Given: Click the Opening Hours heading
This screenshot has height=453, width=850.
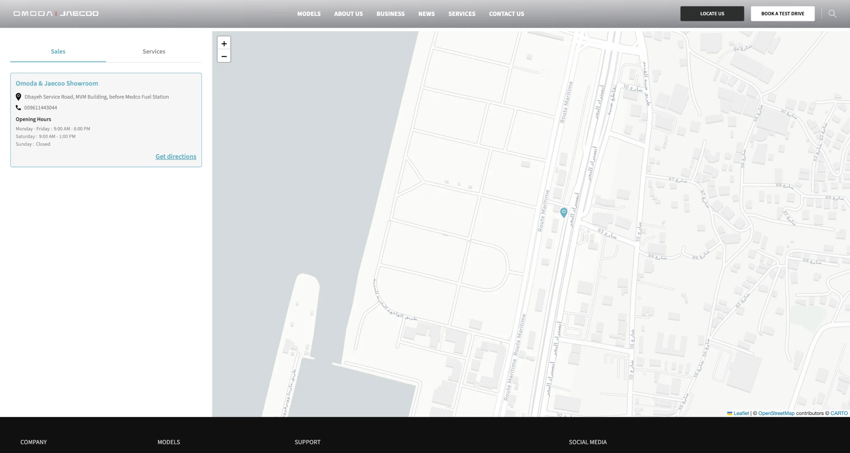Looking at the screenshot, I should (x=33, y=119).
